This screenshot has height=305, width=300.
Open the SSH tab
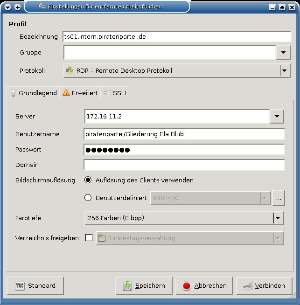(x=115, y=93)
